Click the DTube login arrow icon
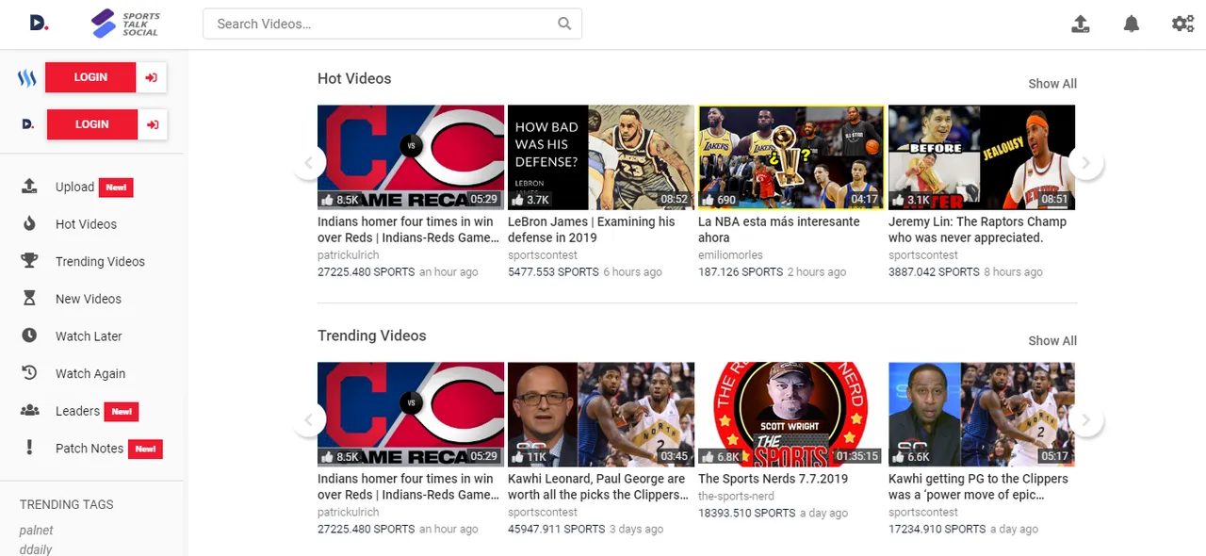This screenshot has width=1206, height=556. click(x=153, y=124)
